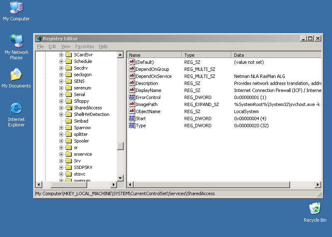Expand the SharedAccess key
Viewport: 332px width, 237px height.
[61, 108]
